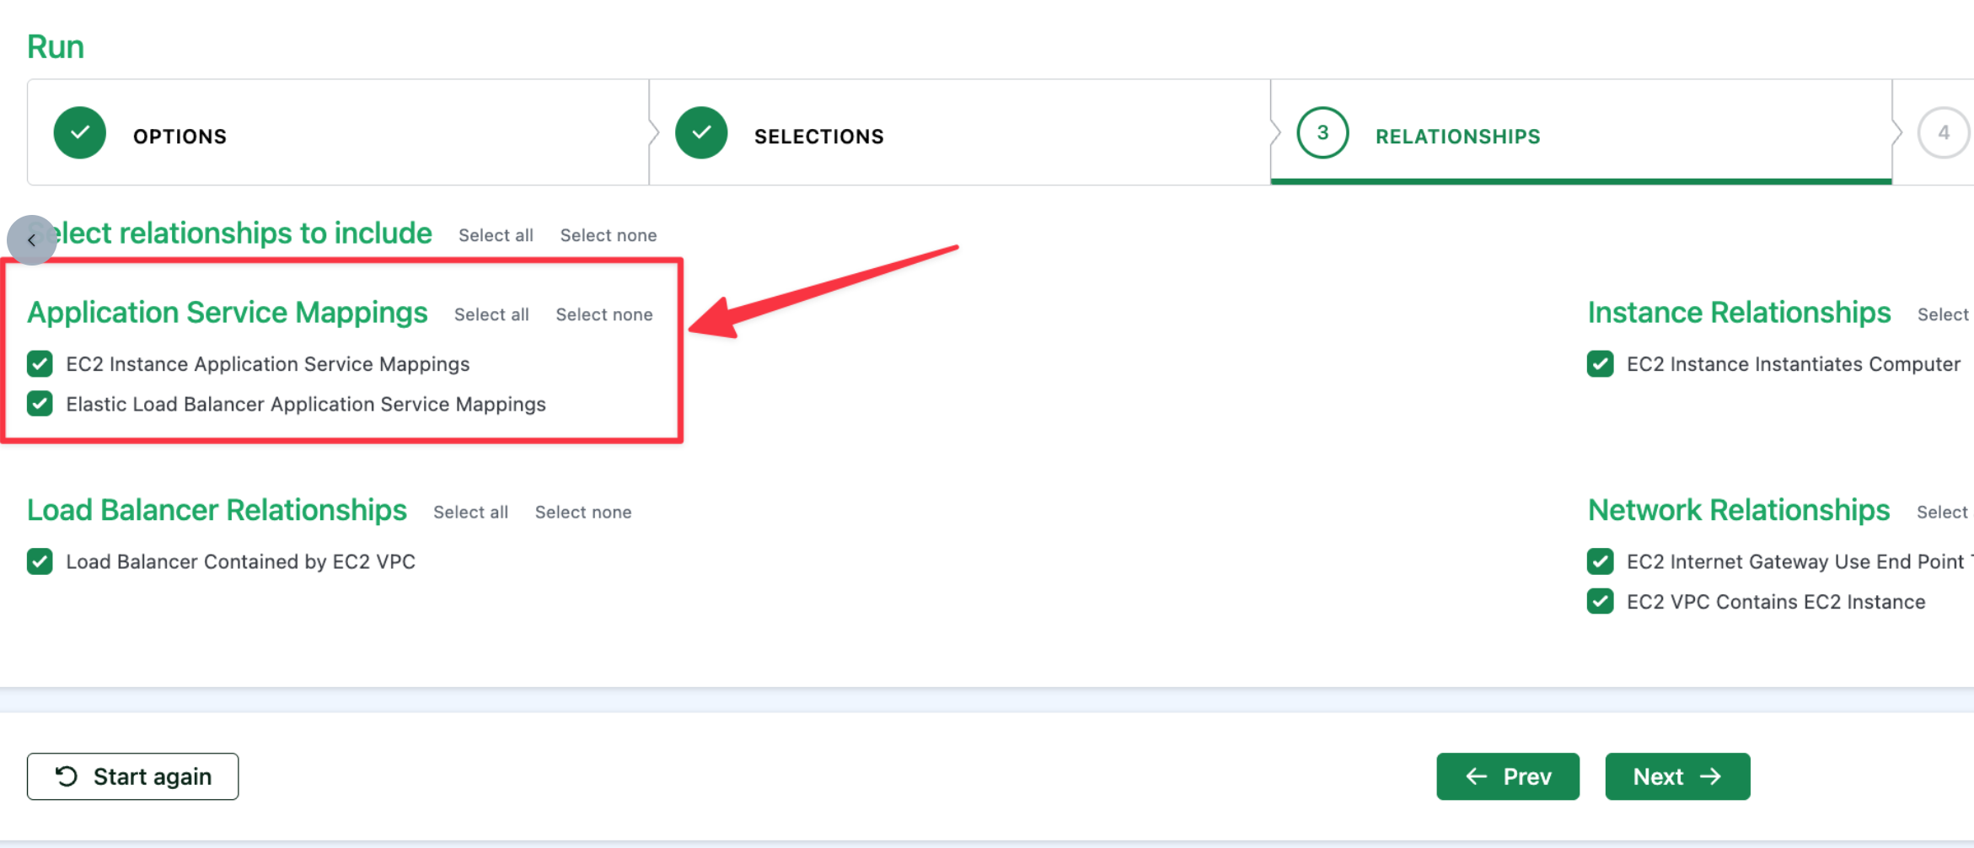Select all Load Balancer Relationships
The height and width of the screenshot is (848, 1974).
pyautogui.click(x=470, y=513)
